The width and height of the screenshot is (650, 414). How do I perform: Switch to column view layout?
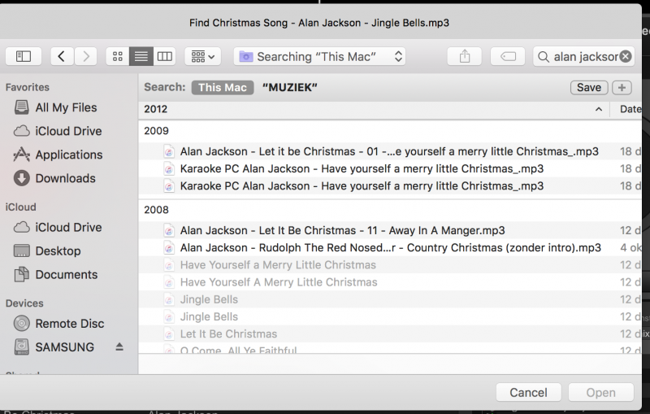(165, 56)
